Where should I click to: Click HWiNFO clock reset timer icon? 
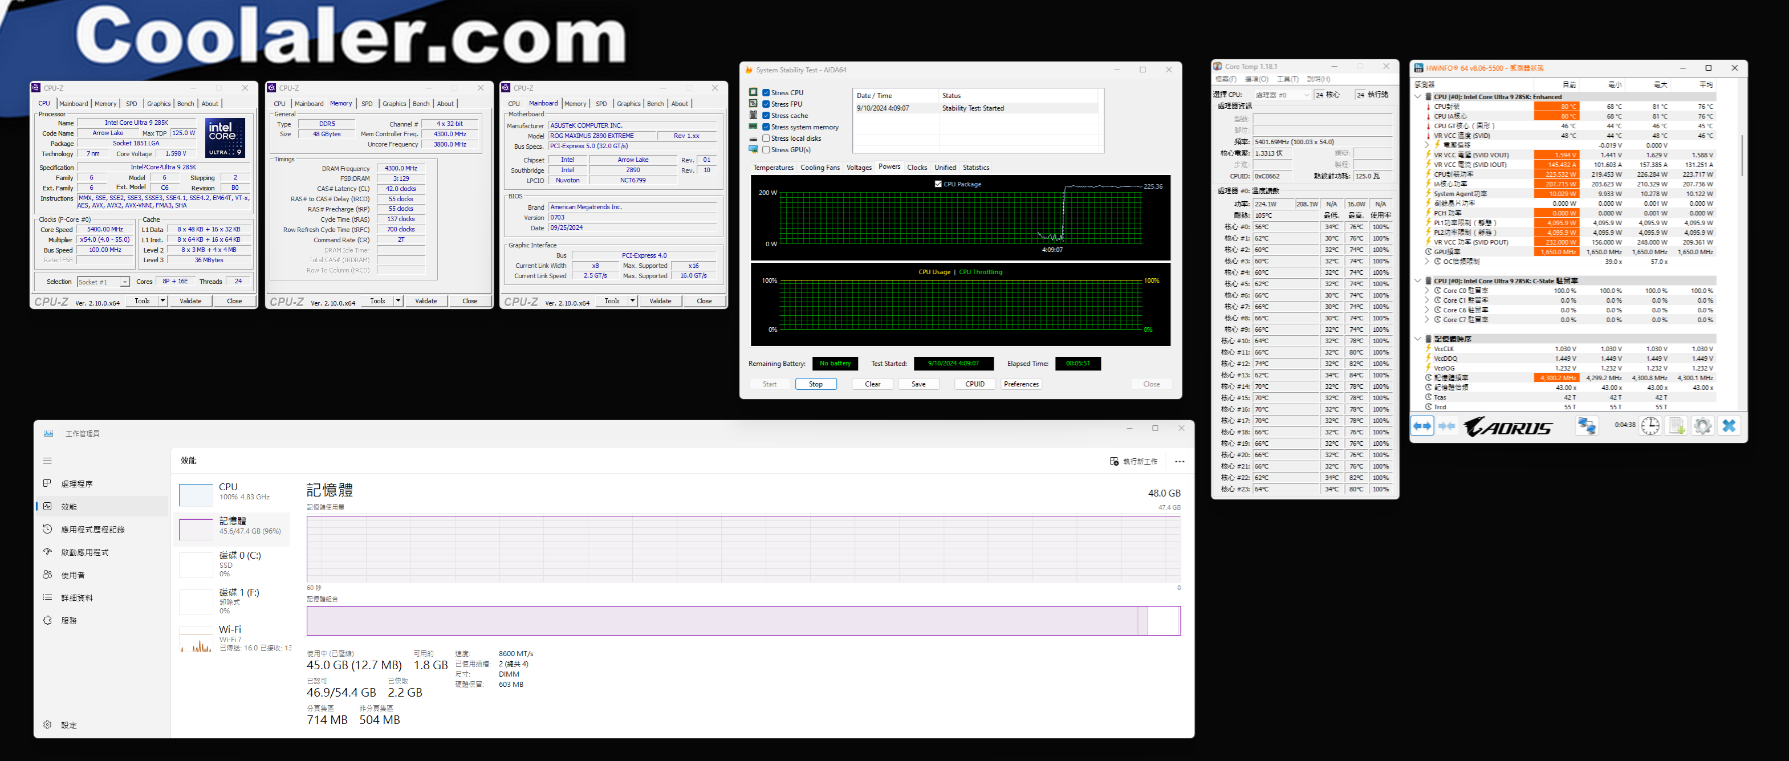(1650, 426)
